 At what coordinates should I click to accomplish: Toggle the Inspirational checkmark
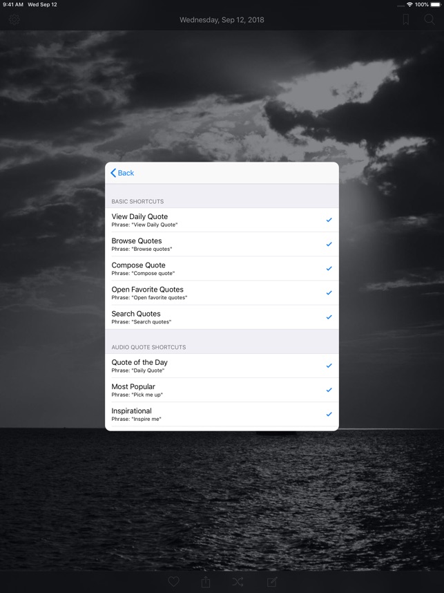tap(329, 414)
